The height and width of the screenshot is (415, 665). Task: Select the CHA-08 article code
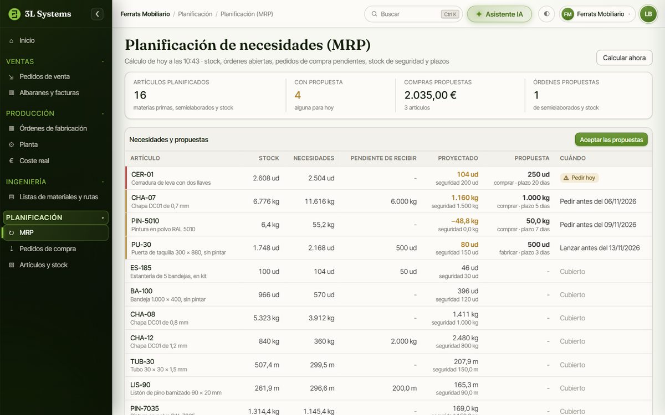142,314
